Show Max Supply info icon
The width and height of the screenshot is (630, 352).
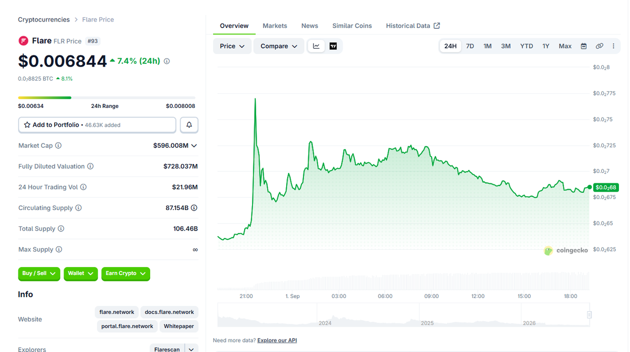[59, 249]
